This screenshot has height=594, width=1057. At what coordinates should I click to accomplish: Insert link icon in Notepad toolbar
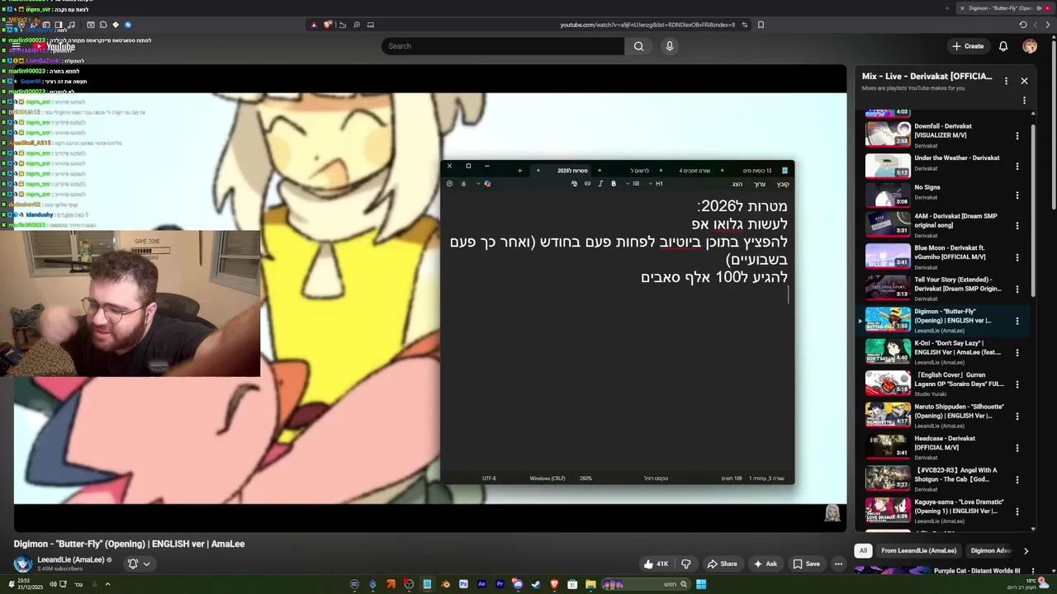point(587,184)
